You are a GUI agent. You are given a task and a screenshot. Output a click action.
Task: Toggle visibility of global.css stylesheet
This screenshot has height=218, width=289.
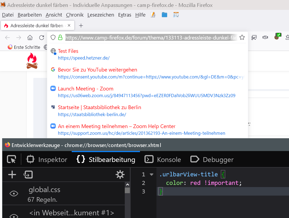(x=14, y=194)
